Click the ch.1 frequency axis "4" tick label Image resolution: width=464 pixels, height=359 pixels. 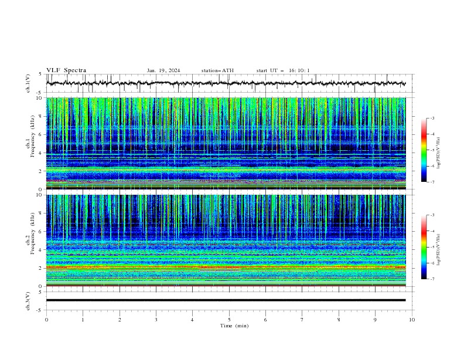point(40,153)
